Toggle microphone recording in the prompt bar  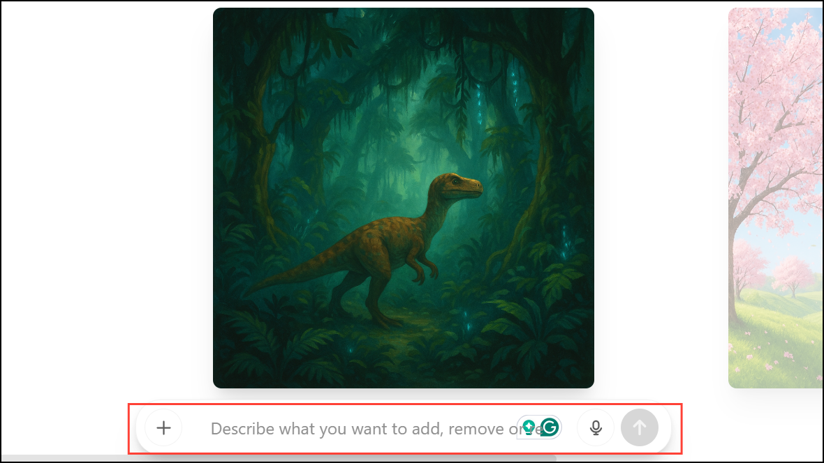596,428
